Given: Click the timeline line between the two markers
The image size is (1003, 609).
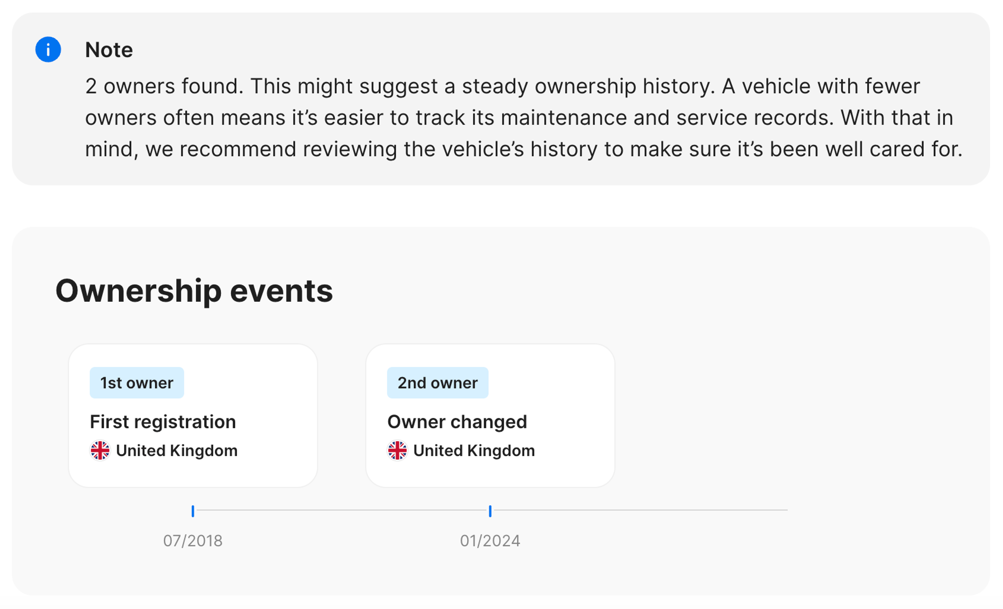Looking at the screenshot, I should click(x=342, y=510).
